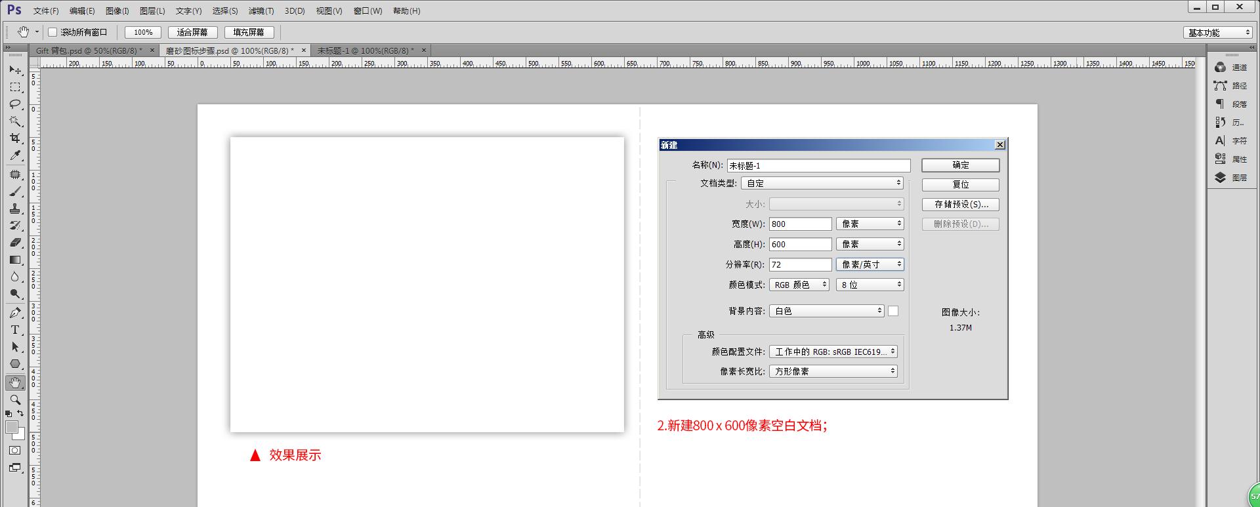Select the Rectangular Marquee tool

click(x=15, y=87)
